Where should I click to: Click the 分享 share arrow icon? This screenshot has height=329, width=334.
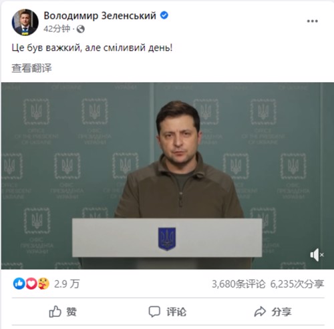[260, 312]
